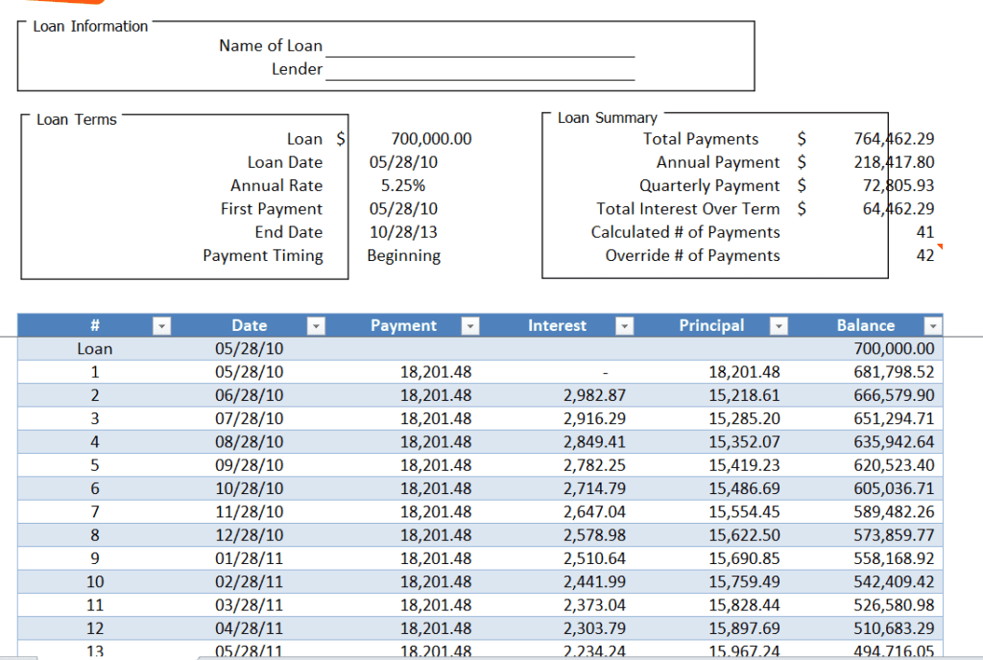Select balance cell 558,168.92
The image size is (983, 660).
894,558
